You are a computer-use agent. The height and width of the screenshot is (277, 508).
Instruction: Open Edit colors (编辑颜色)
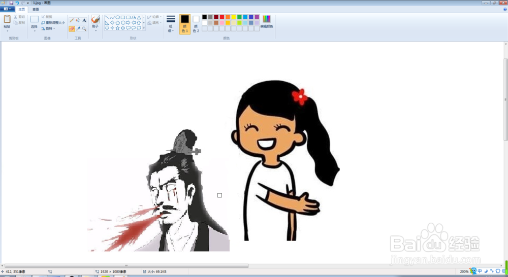267,21
